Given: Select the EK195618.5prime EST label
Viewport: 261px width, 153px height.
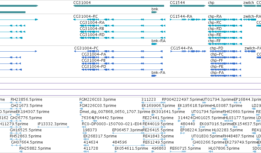Looking at the screenshot, I should tap(194, 106).
